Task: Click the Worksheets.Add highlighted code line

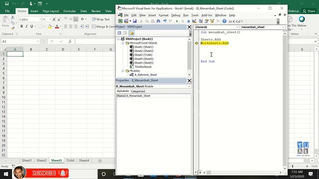Action: 214,43
